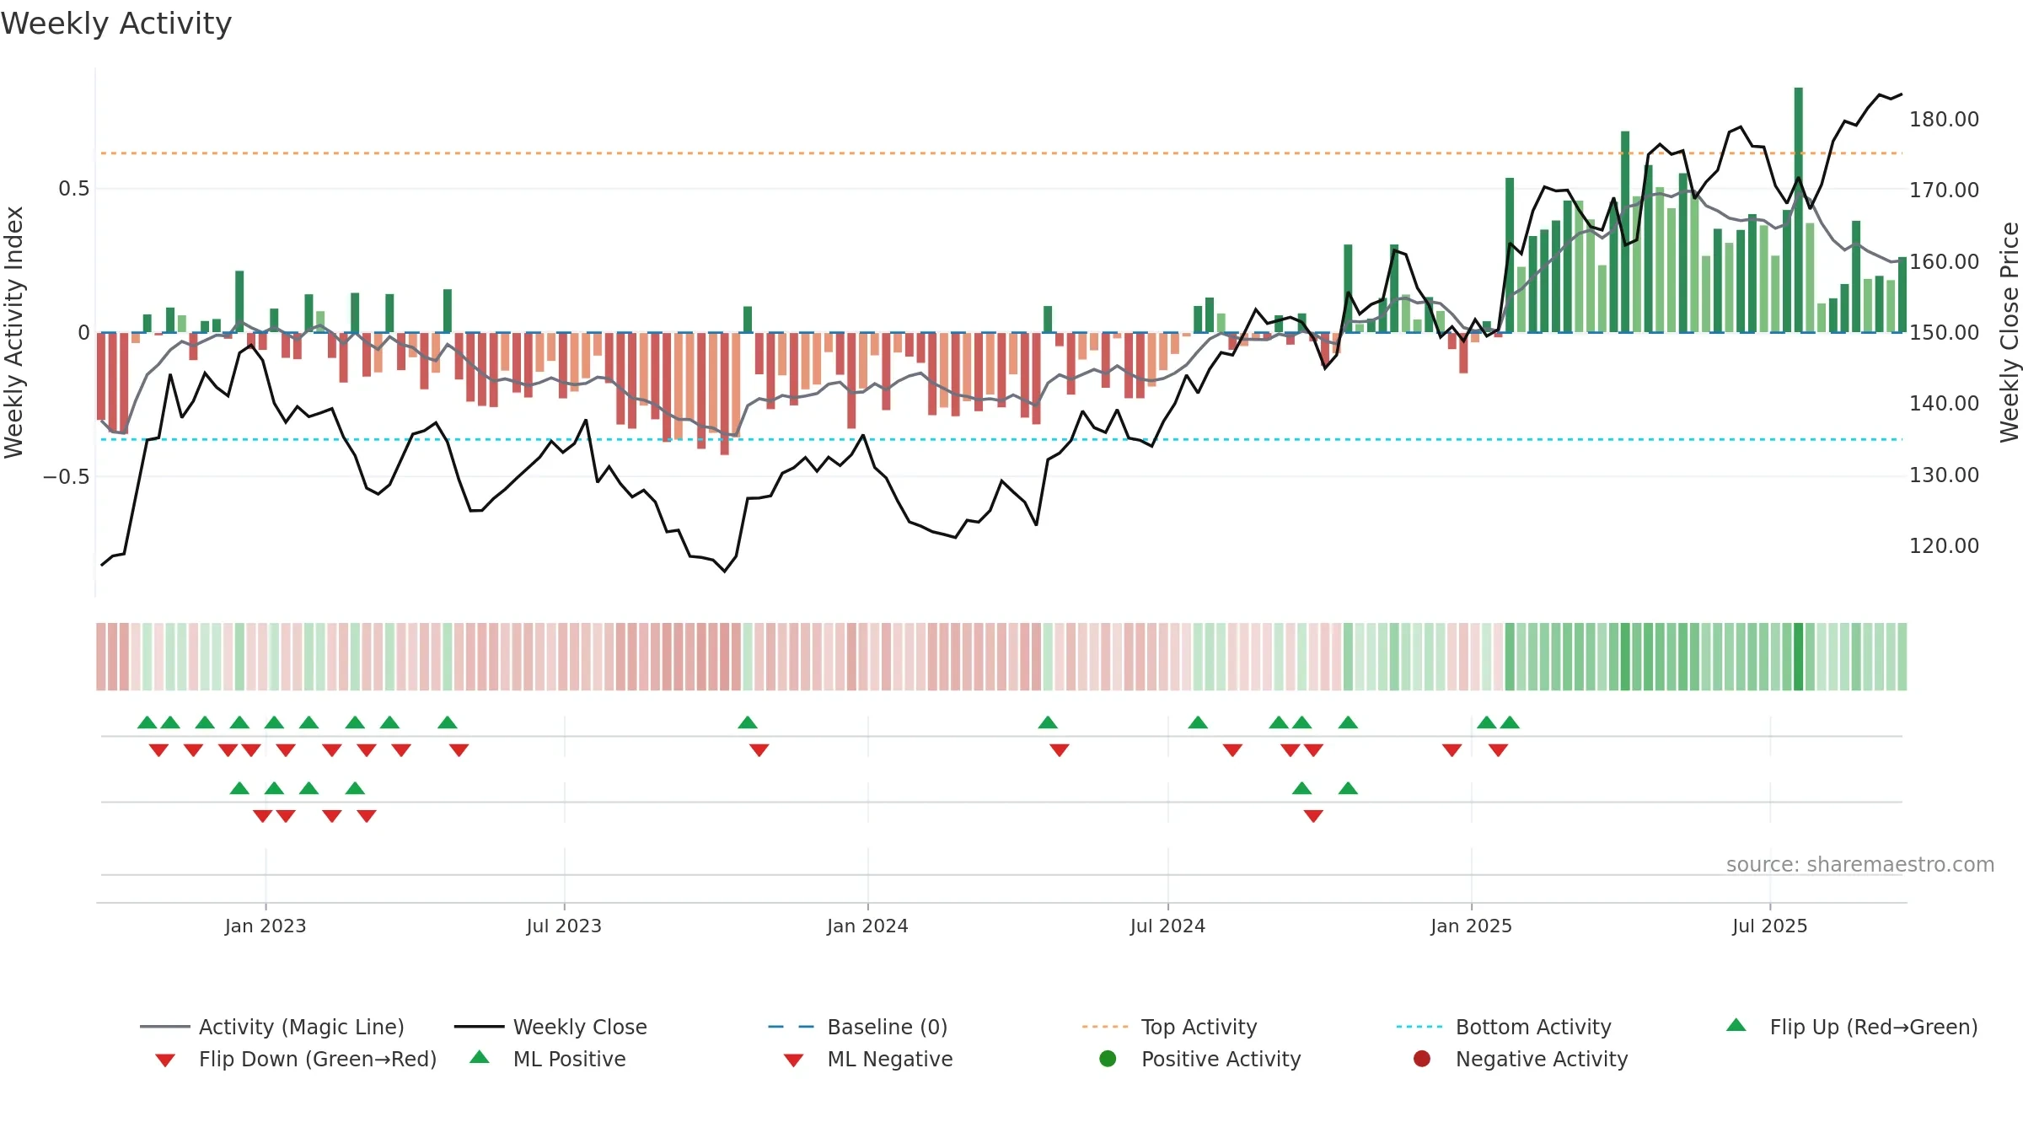Click the 0.5 activity index axis label
The height and width of the screenshot is (1138, 2023).
[x=73, y=188]
